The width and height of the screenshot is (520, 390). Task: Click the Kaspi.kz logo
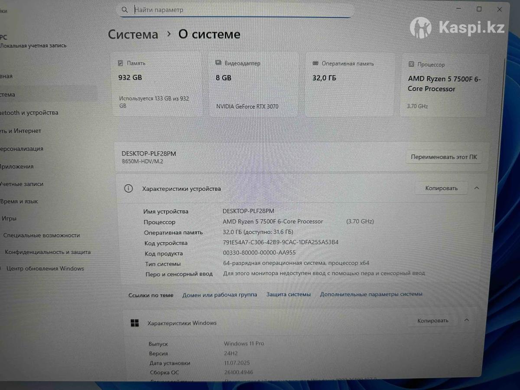tap(457, 28)
